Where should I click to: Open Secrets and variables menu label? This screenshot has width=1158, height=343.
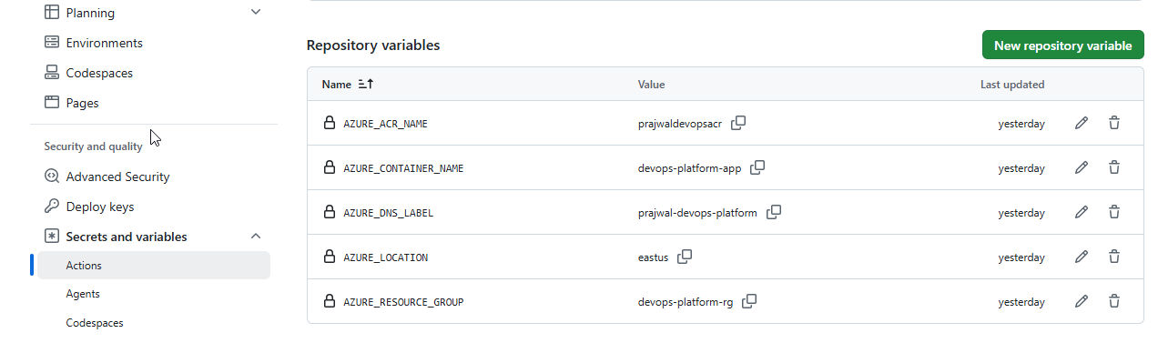pyautogui.click(x=127, y=237)
